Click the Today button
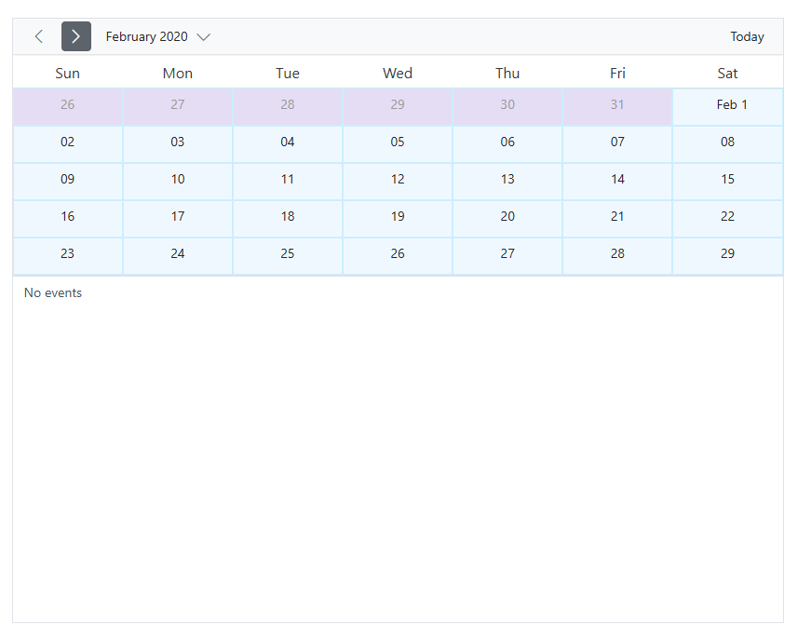The image size is (798, 638). click(x=747, y=36)
